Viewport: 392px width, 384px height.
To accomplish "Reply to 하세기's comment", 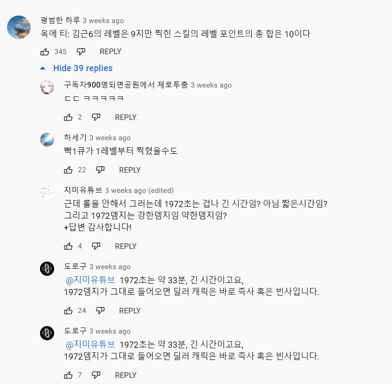I will pyautogui.click(x=130, y=170).
